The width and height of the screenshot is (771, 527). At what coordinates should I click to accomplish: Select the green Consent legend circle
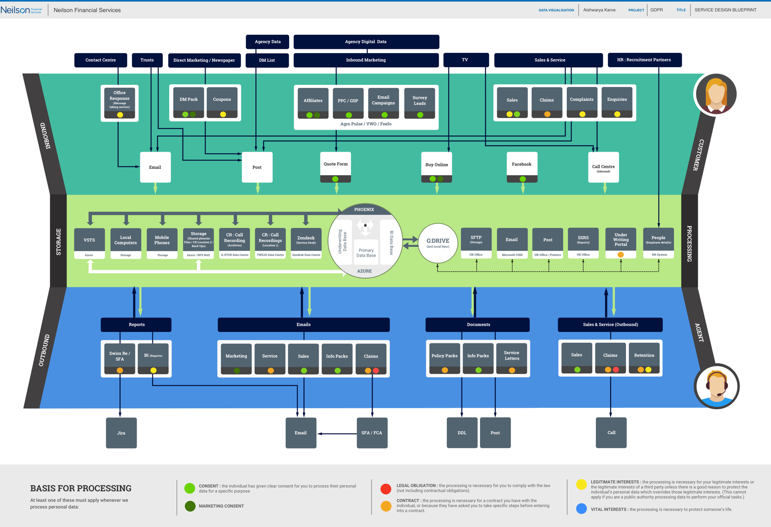190,488
